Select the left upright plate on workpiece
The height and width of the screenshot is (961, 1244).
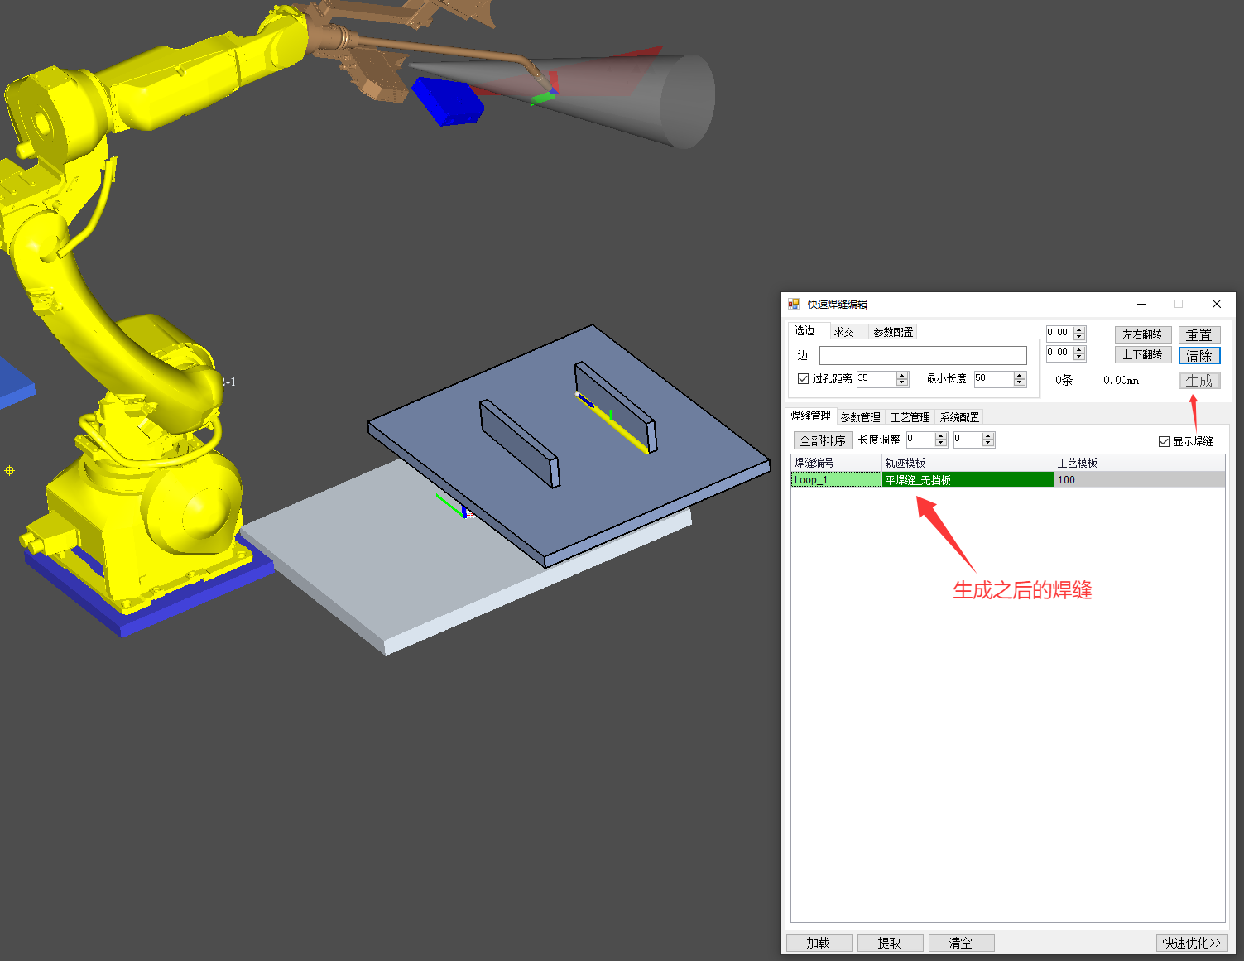click(x=517, y=442)
